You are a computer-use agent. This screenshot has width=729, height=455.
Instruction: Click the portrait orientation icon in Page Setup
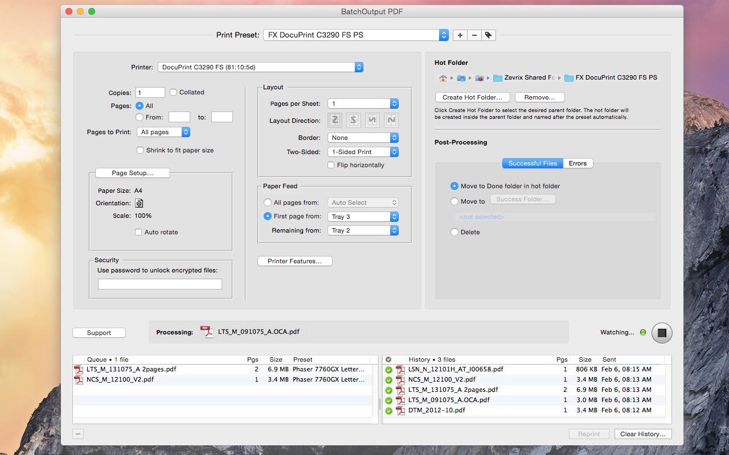[139, 203]
